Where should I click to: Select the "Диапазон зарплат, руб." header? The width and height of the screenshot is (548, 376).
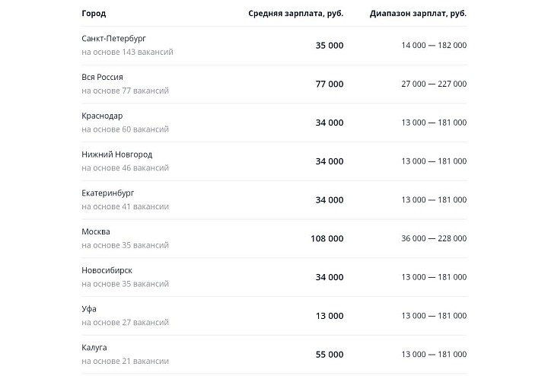(x=418, y=14)
